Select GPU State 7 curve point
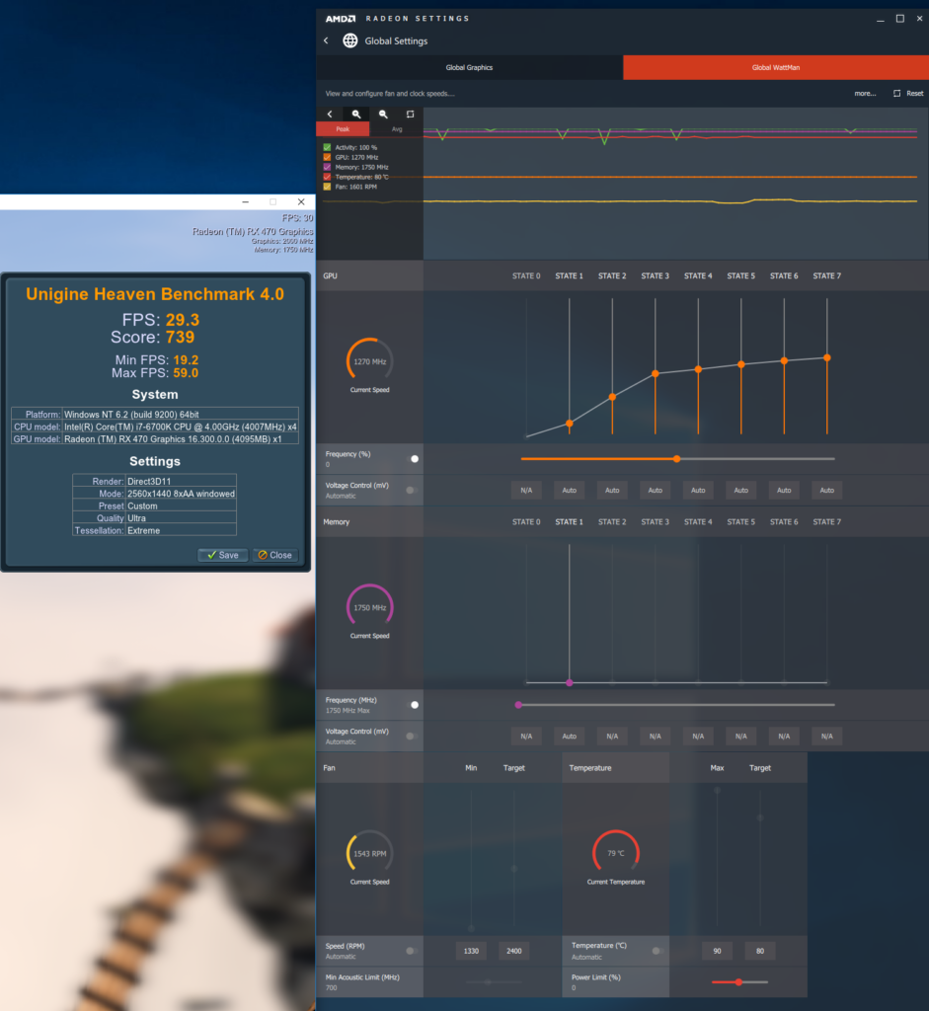The image size is (929, 1011). pyautogui.click(x=827, y=357)
